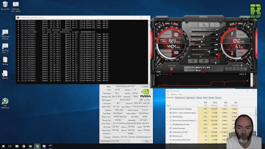Viewport: 265px width, 149px height.
Task: Sort processes by Disk column
Action: pyautogui.click(x=223, y=104)
